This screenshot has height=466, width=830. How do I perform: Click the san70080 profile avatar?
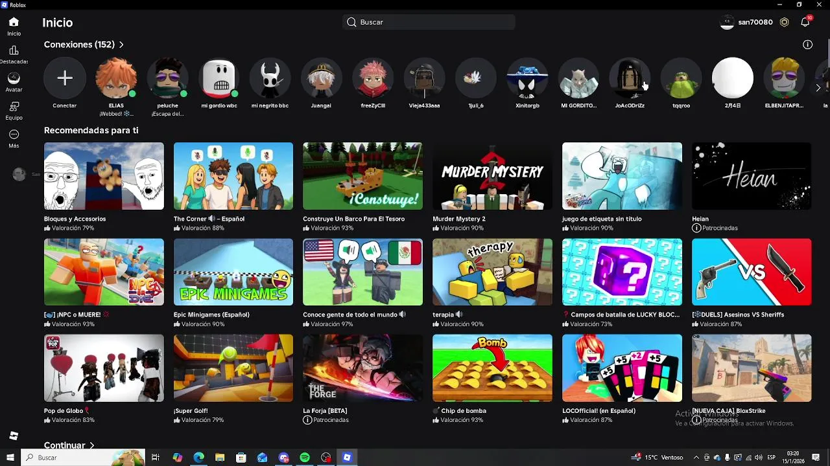pyautogui.click(x=727, y=22)
